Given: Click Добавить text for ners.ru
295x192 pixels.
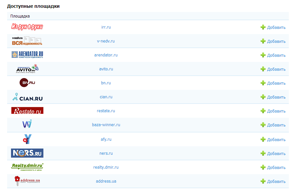Looking at the screenshot, I should [276, 154].
